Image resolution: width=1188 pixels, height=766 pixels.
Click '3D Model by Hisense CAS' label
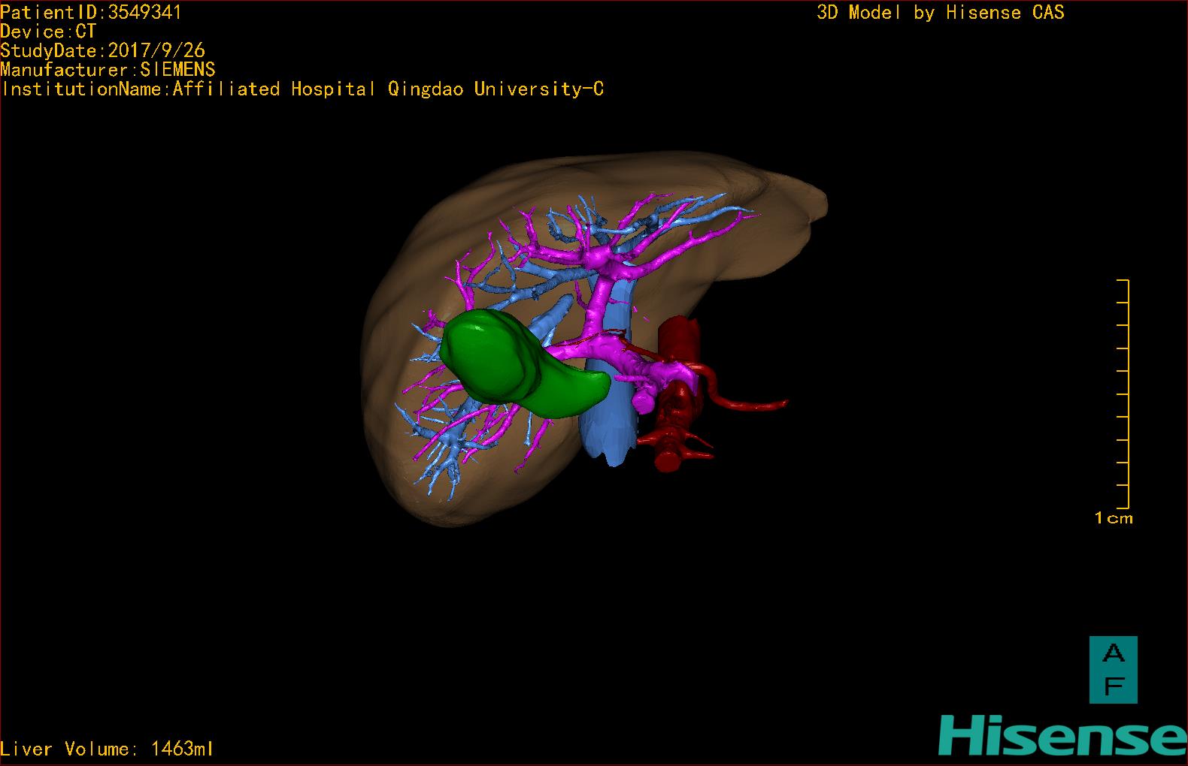[941, 13]
